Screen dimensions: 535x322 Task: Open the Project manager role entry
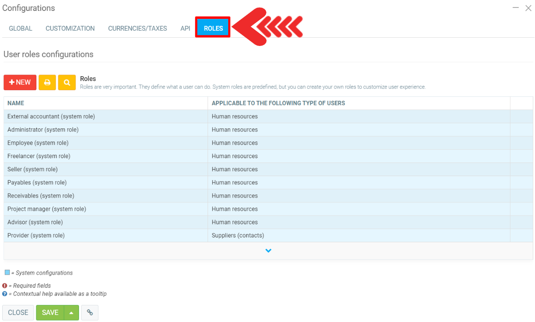coord(47,209)
